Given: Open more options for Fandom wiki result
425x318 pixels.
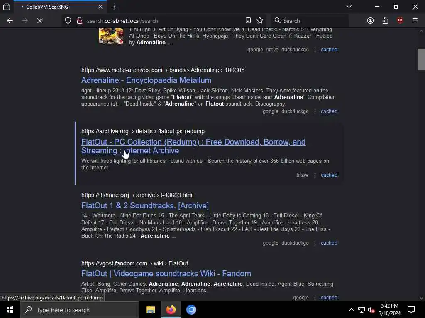Looking at the screenshot, I should pyautogui.click(x=315, y=298).
